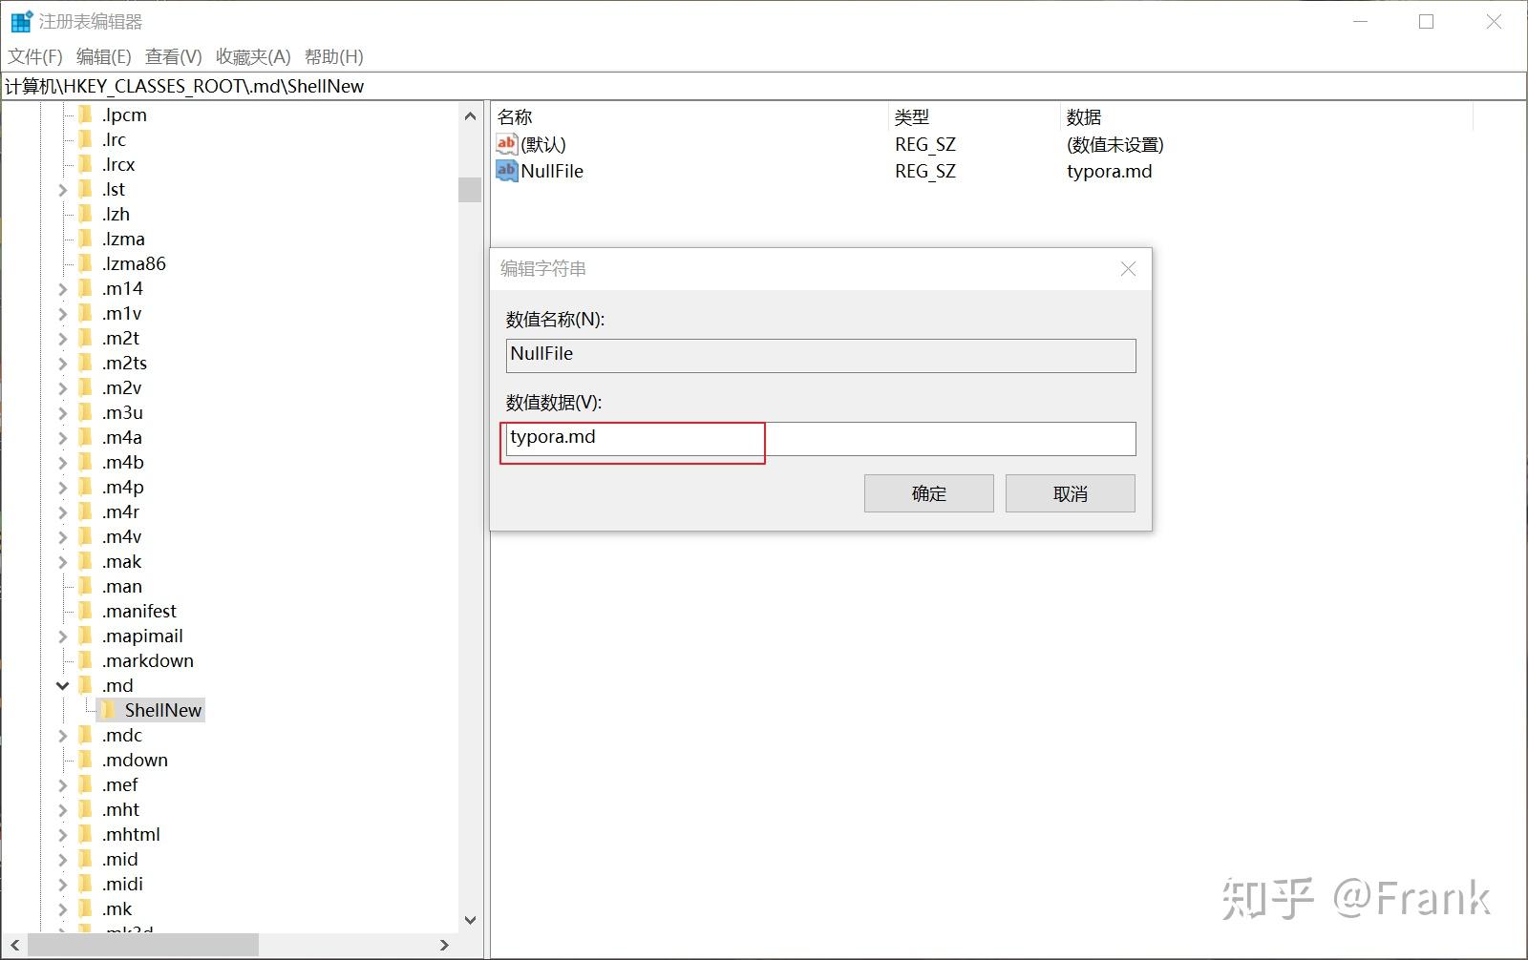The width and height of the screenshot is (1528, 960).
Task: Expand the .m4a tree node
Action: pos(61,437)
